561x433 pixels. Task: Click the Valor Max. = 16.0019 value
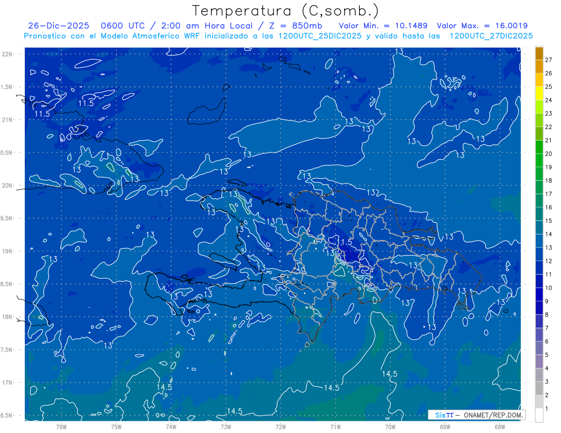482,26
